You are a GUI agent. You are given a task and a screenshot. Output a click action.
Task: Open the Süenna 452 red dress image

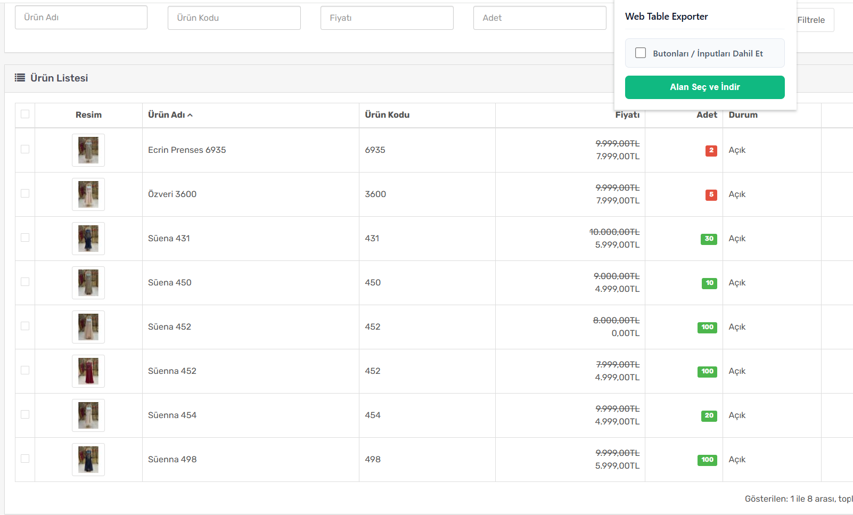point(88,371)
